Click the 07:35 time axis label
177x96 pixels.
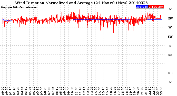(x=53, y=91)
